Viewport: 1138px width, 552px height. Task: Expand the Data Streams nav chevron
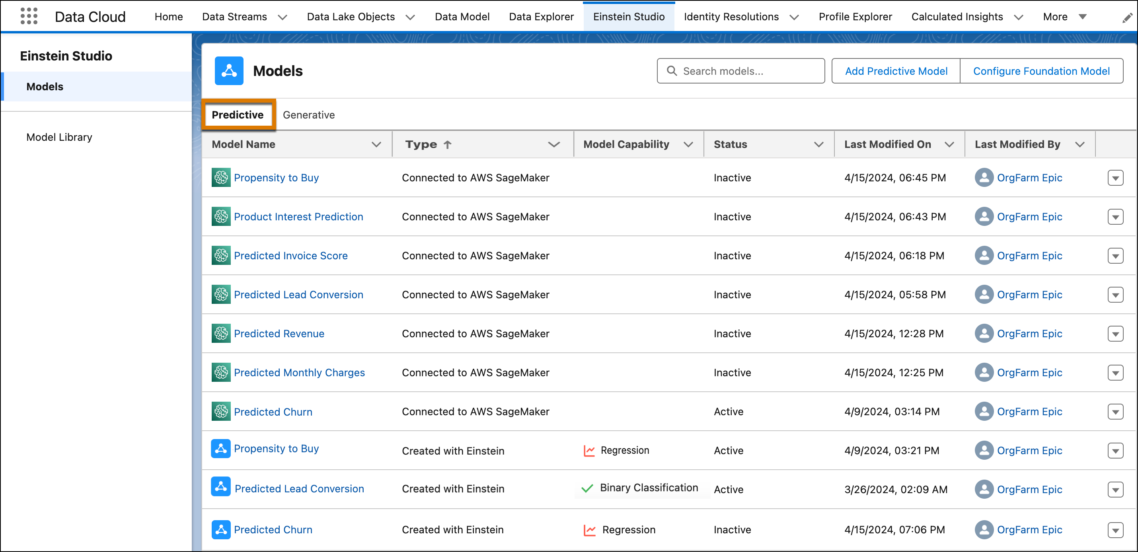(x=282, y=17)
